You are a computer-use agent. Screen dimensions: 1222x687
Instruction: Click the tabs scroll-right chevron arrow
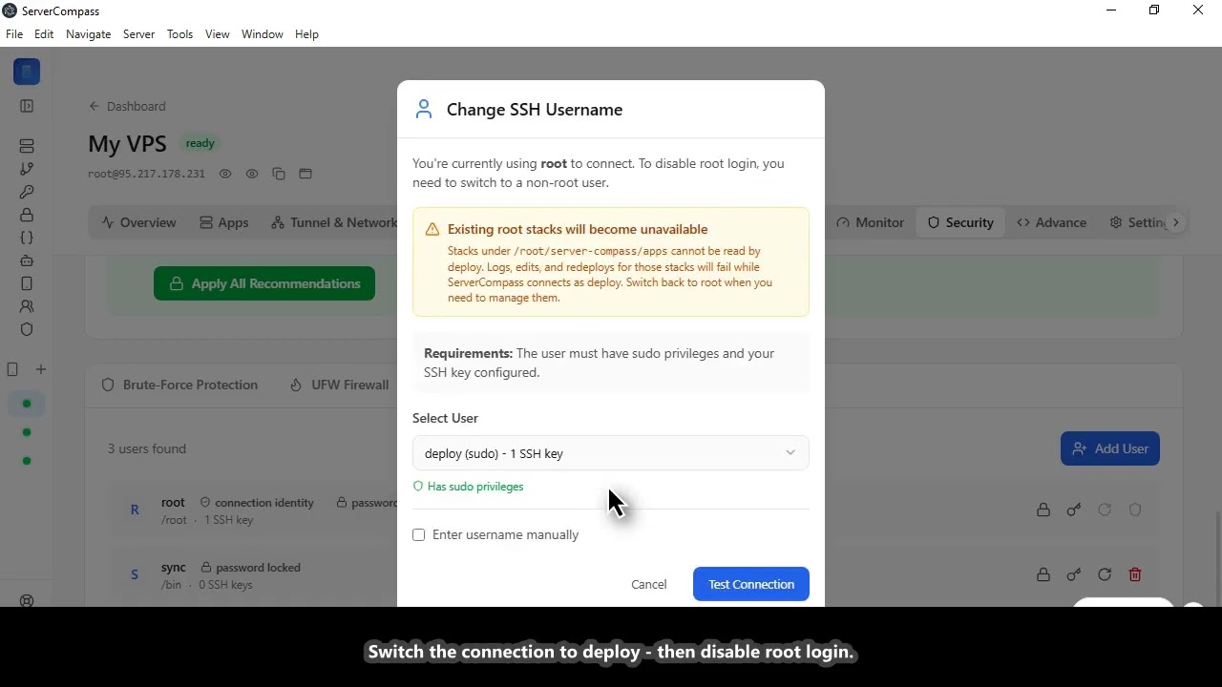click(1176, 222)
